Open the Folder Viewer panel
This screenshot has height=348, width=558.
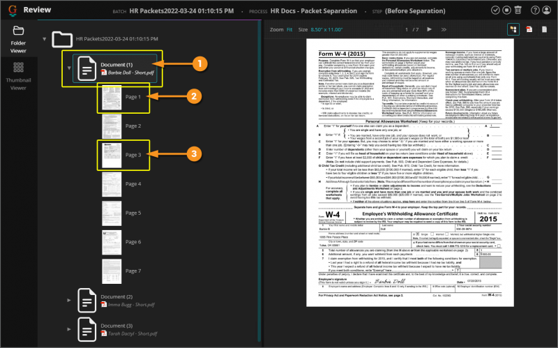18,40
